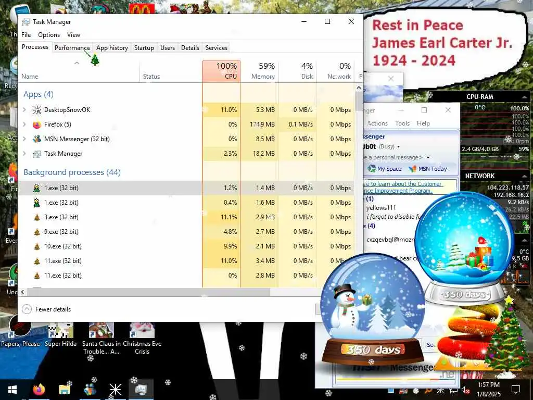The width and height of the screenshot is (533, 400).
Task: Click DesktopSnowOK snowflake taskbar icon
Action: 115,390
